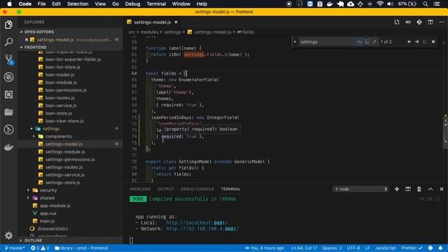The image size is (448, 252).
Task: Toggle Match Case in find widget
Action: pos(359,42)
